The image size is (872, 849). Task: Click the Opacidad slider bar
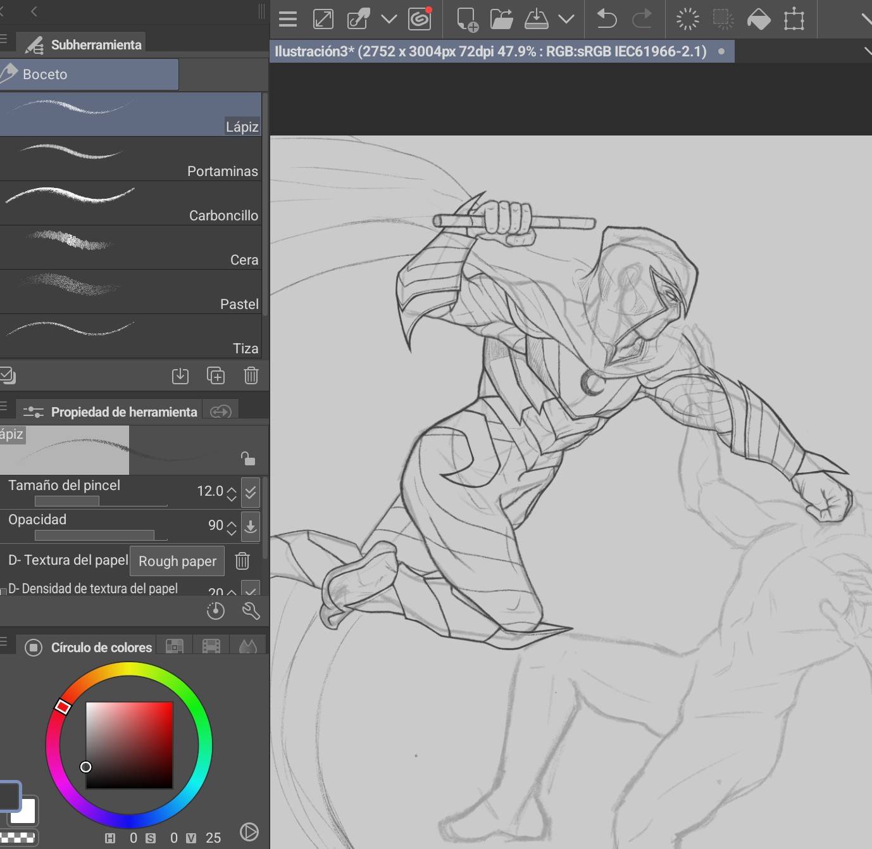[101, 536]
